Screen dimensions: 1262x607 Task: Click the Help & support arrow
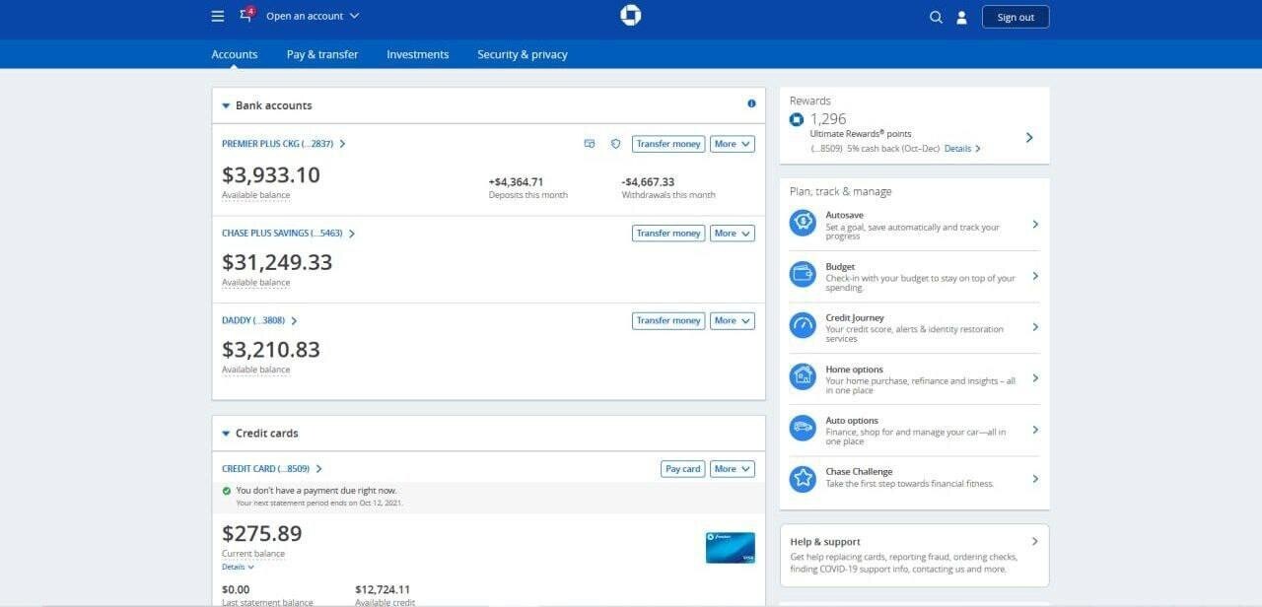(1034, 541)
